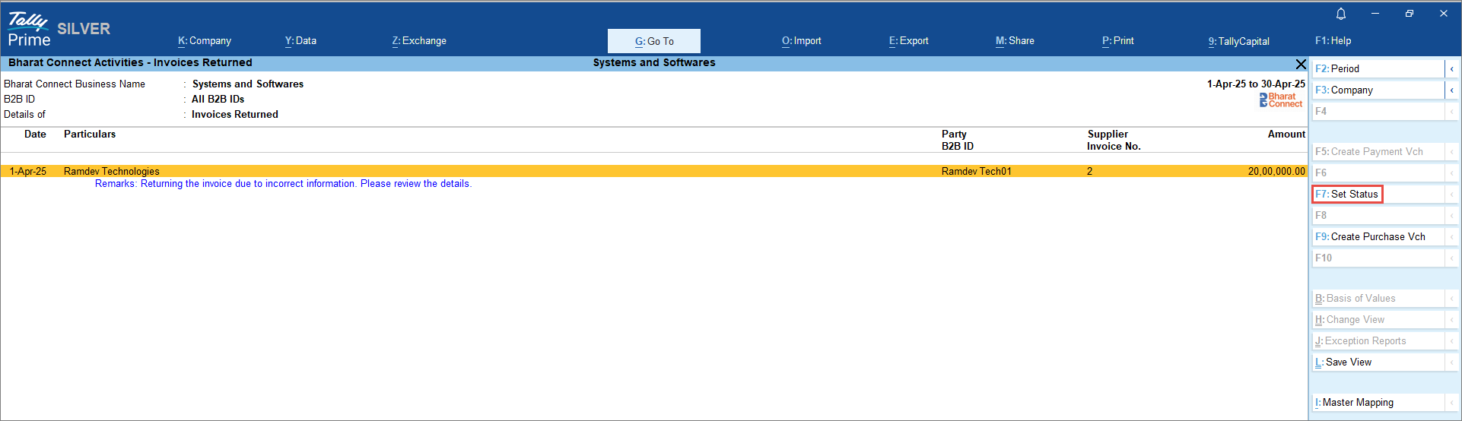Open the K: Company menu
Image resolution: width=1462 pixels, height=421 pixels.
205,41
